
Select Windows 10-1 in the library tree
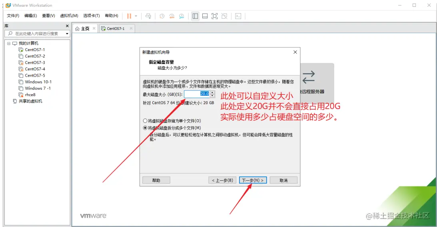click(x=38, y=82)
